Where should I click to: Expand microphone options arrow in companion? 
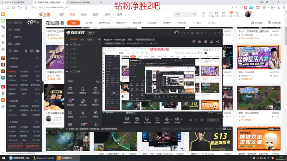point(171,119)
